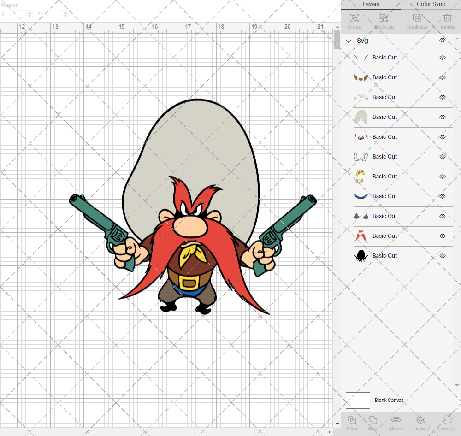This screenshot has height=436, width=461.
Task: Select Basic Cut text of eyes layer
Action: (x=384, y=157)
